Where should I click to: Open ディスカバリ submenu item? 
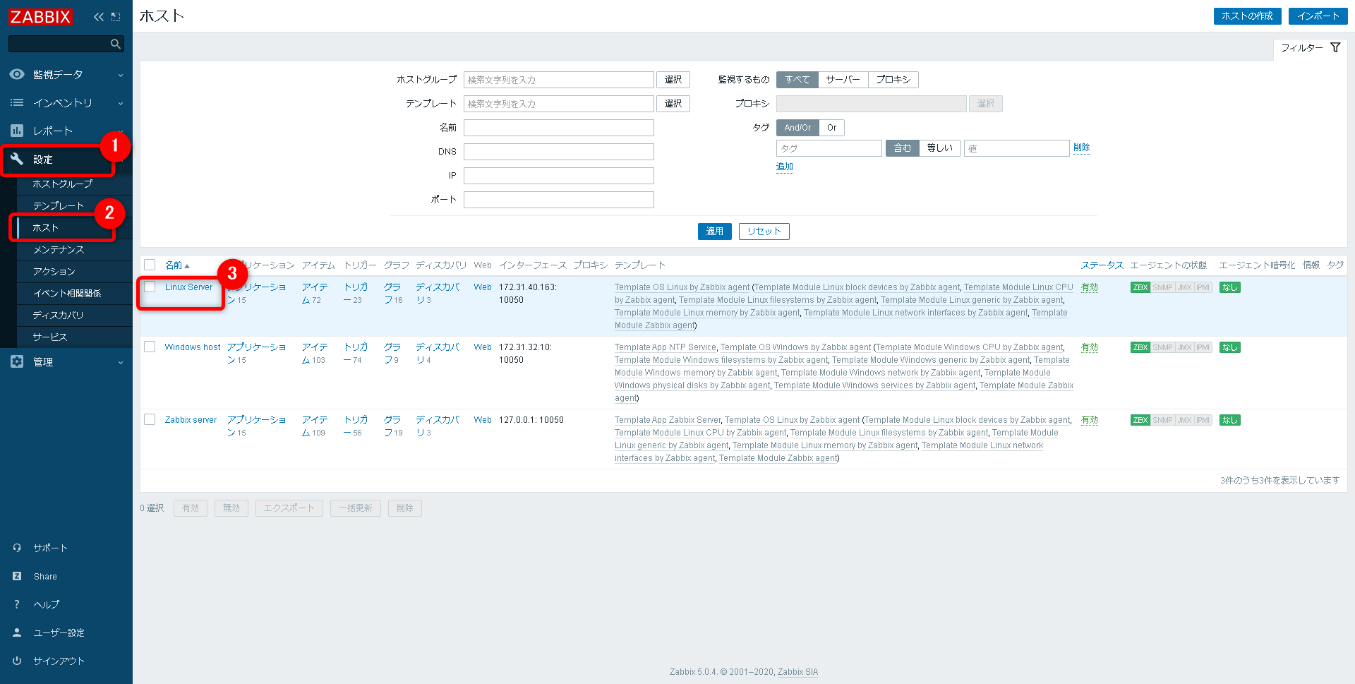[58, 315]
